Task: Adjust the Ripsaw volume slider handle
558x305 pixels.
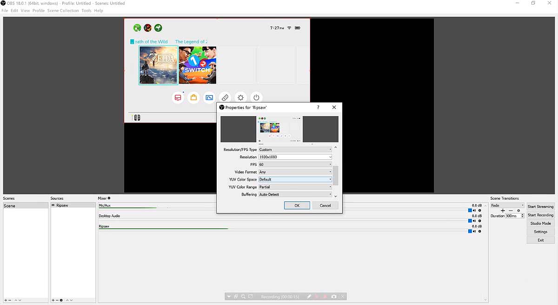Action: (x=470, y=231)
